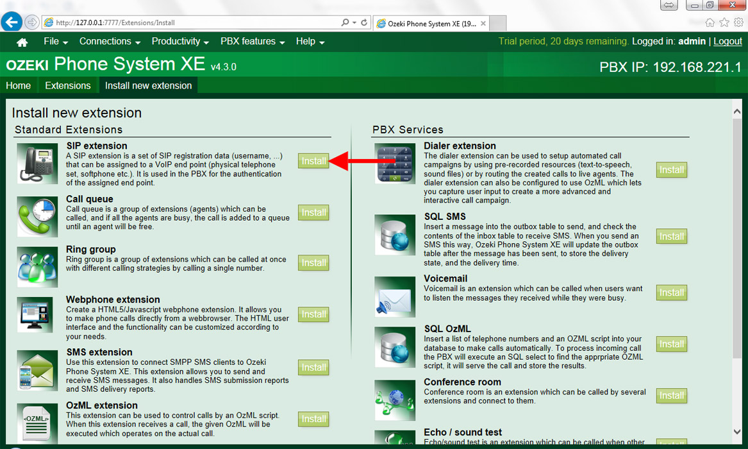This screenshot has height=449, width=748.
Task: Click the Logout link
Action: [727, 41]
